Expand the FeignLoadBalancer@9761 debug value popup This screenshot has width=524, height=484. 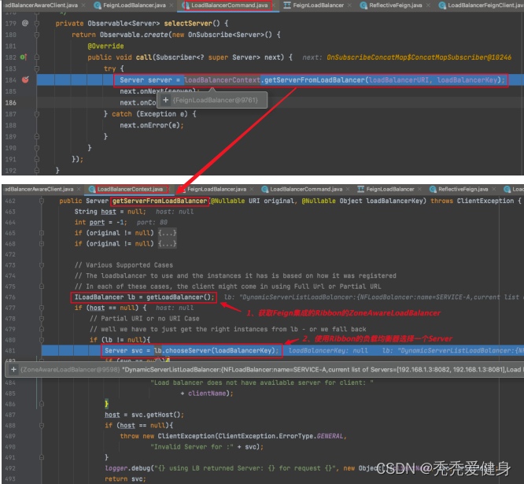[165, 100]
